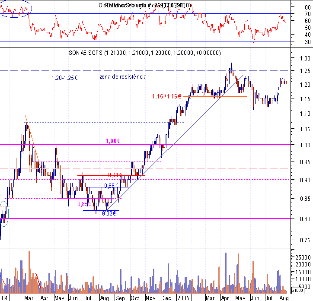
Task: Click the 0.75 price axis value
Action: (305, 240)
